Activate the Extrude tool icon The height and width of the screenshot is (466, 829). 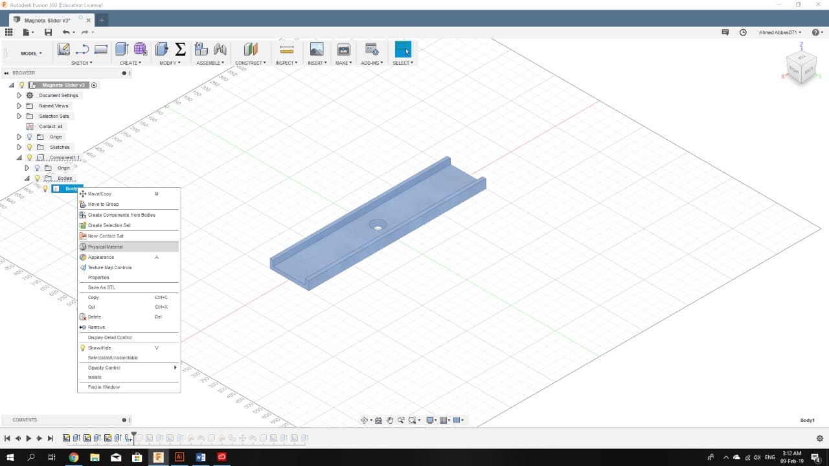tap(122, 49)
